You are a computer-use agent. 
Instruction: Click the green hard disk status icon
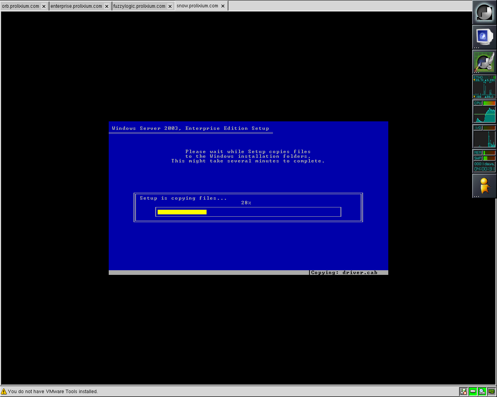[x=473, y=392]
